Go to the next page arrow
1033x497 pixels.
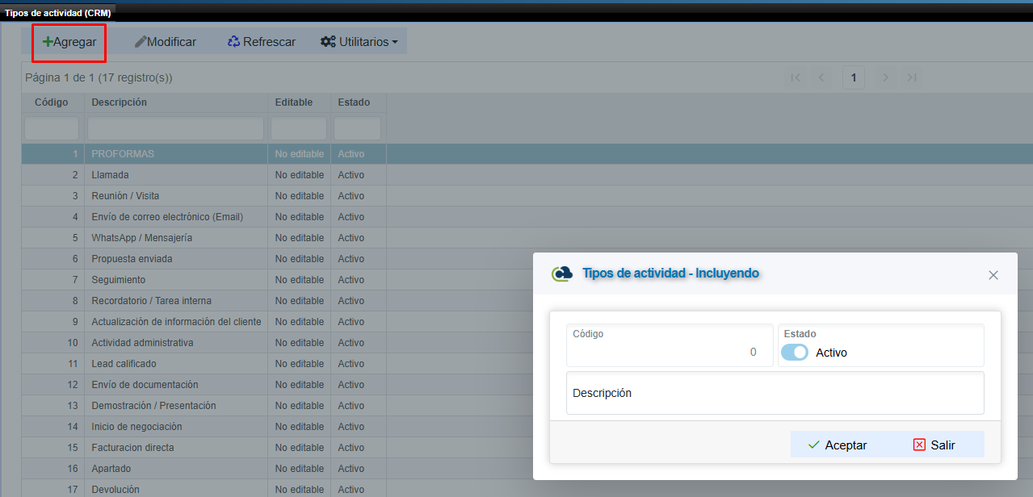point(886,77)
